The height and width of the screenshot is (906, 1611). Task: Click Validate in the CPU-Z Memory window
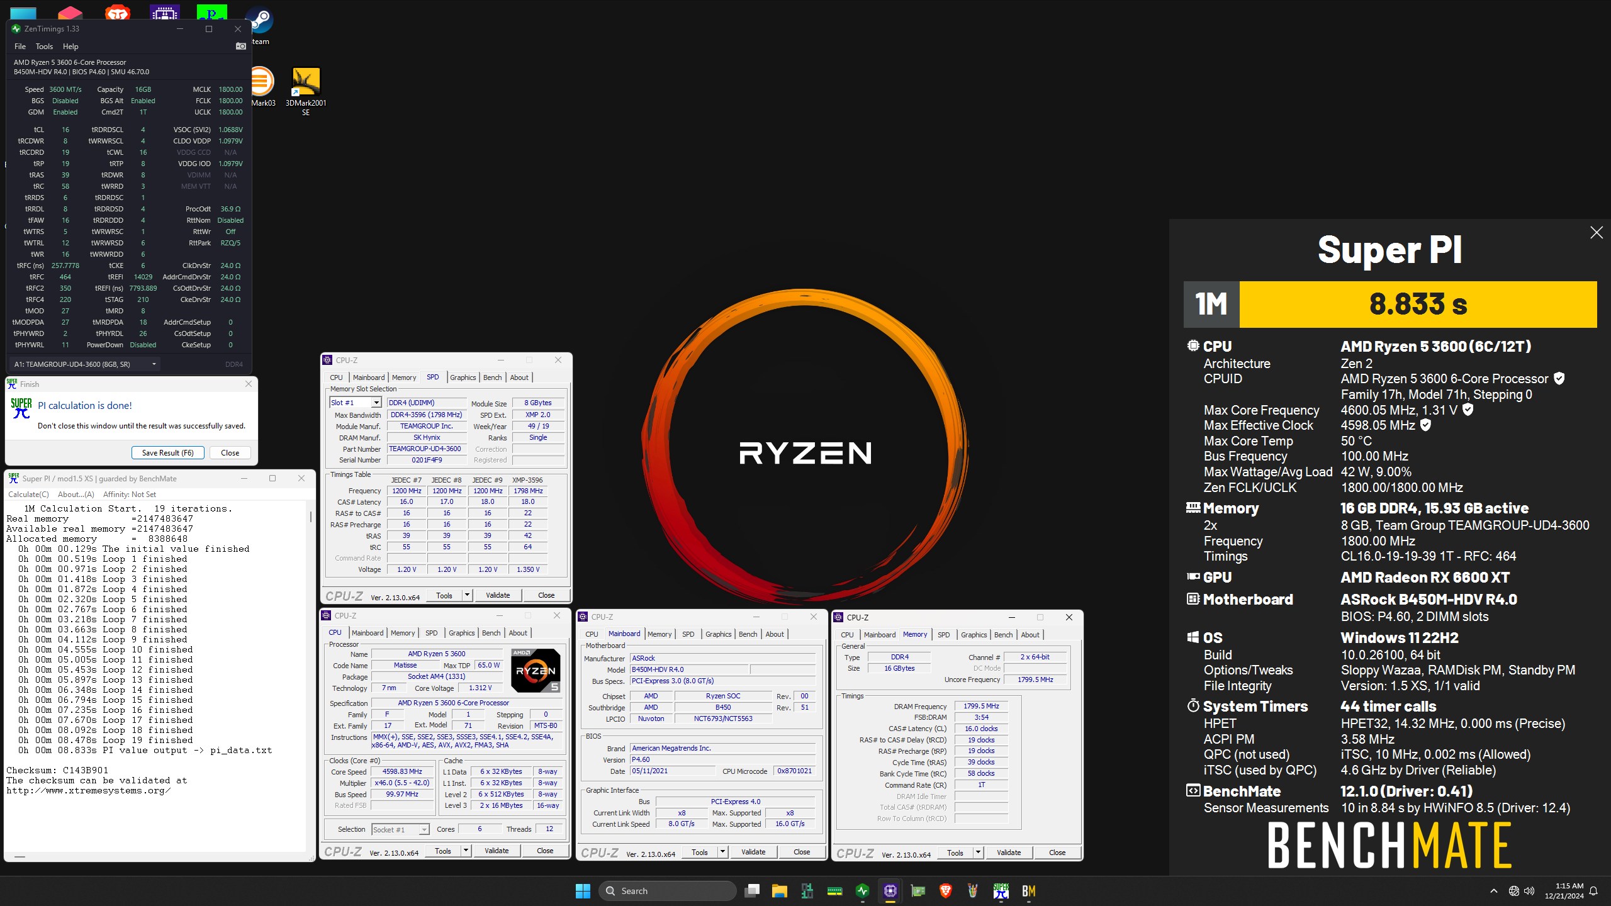1009,853
